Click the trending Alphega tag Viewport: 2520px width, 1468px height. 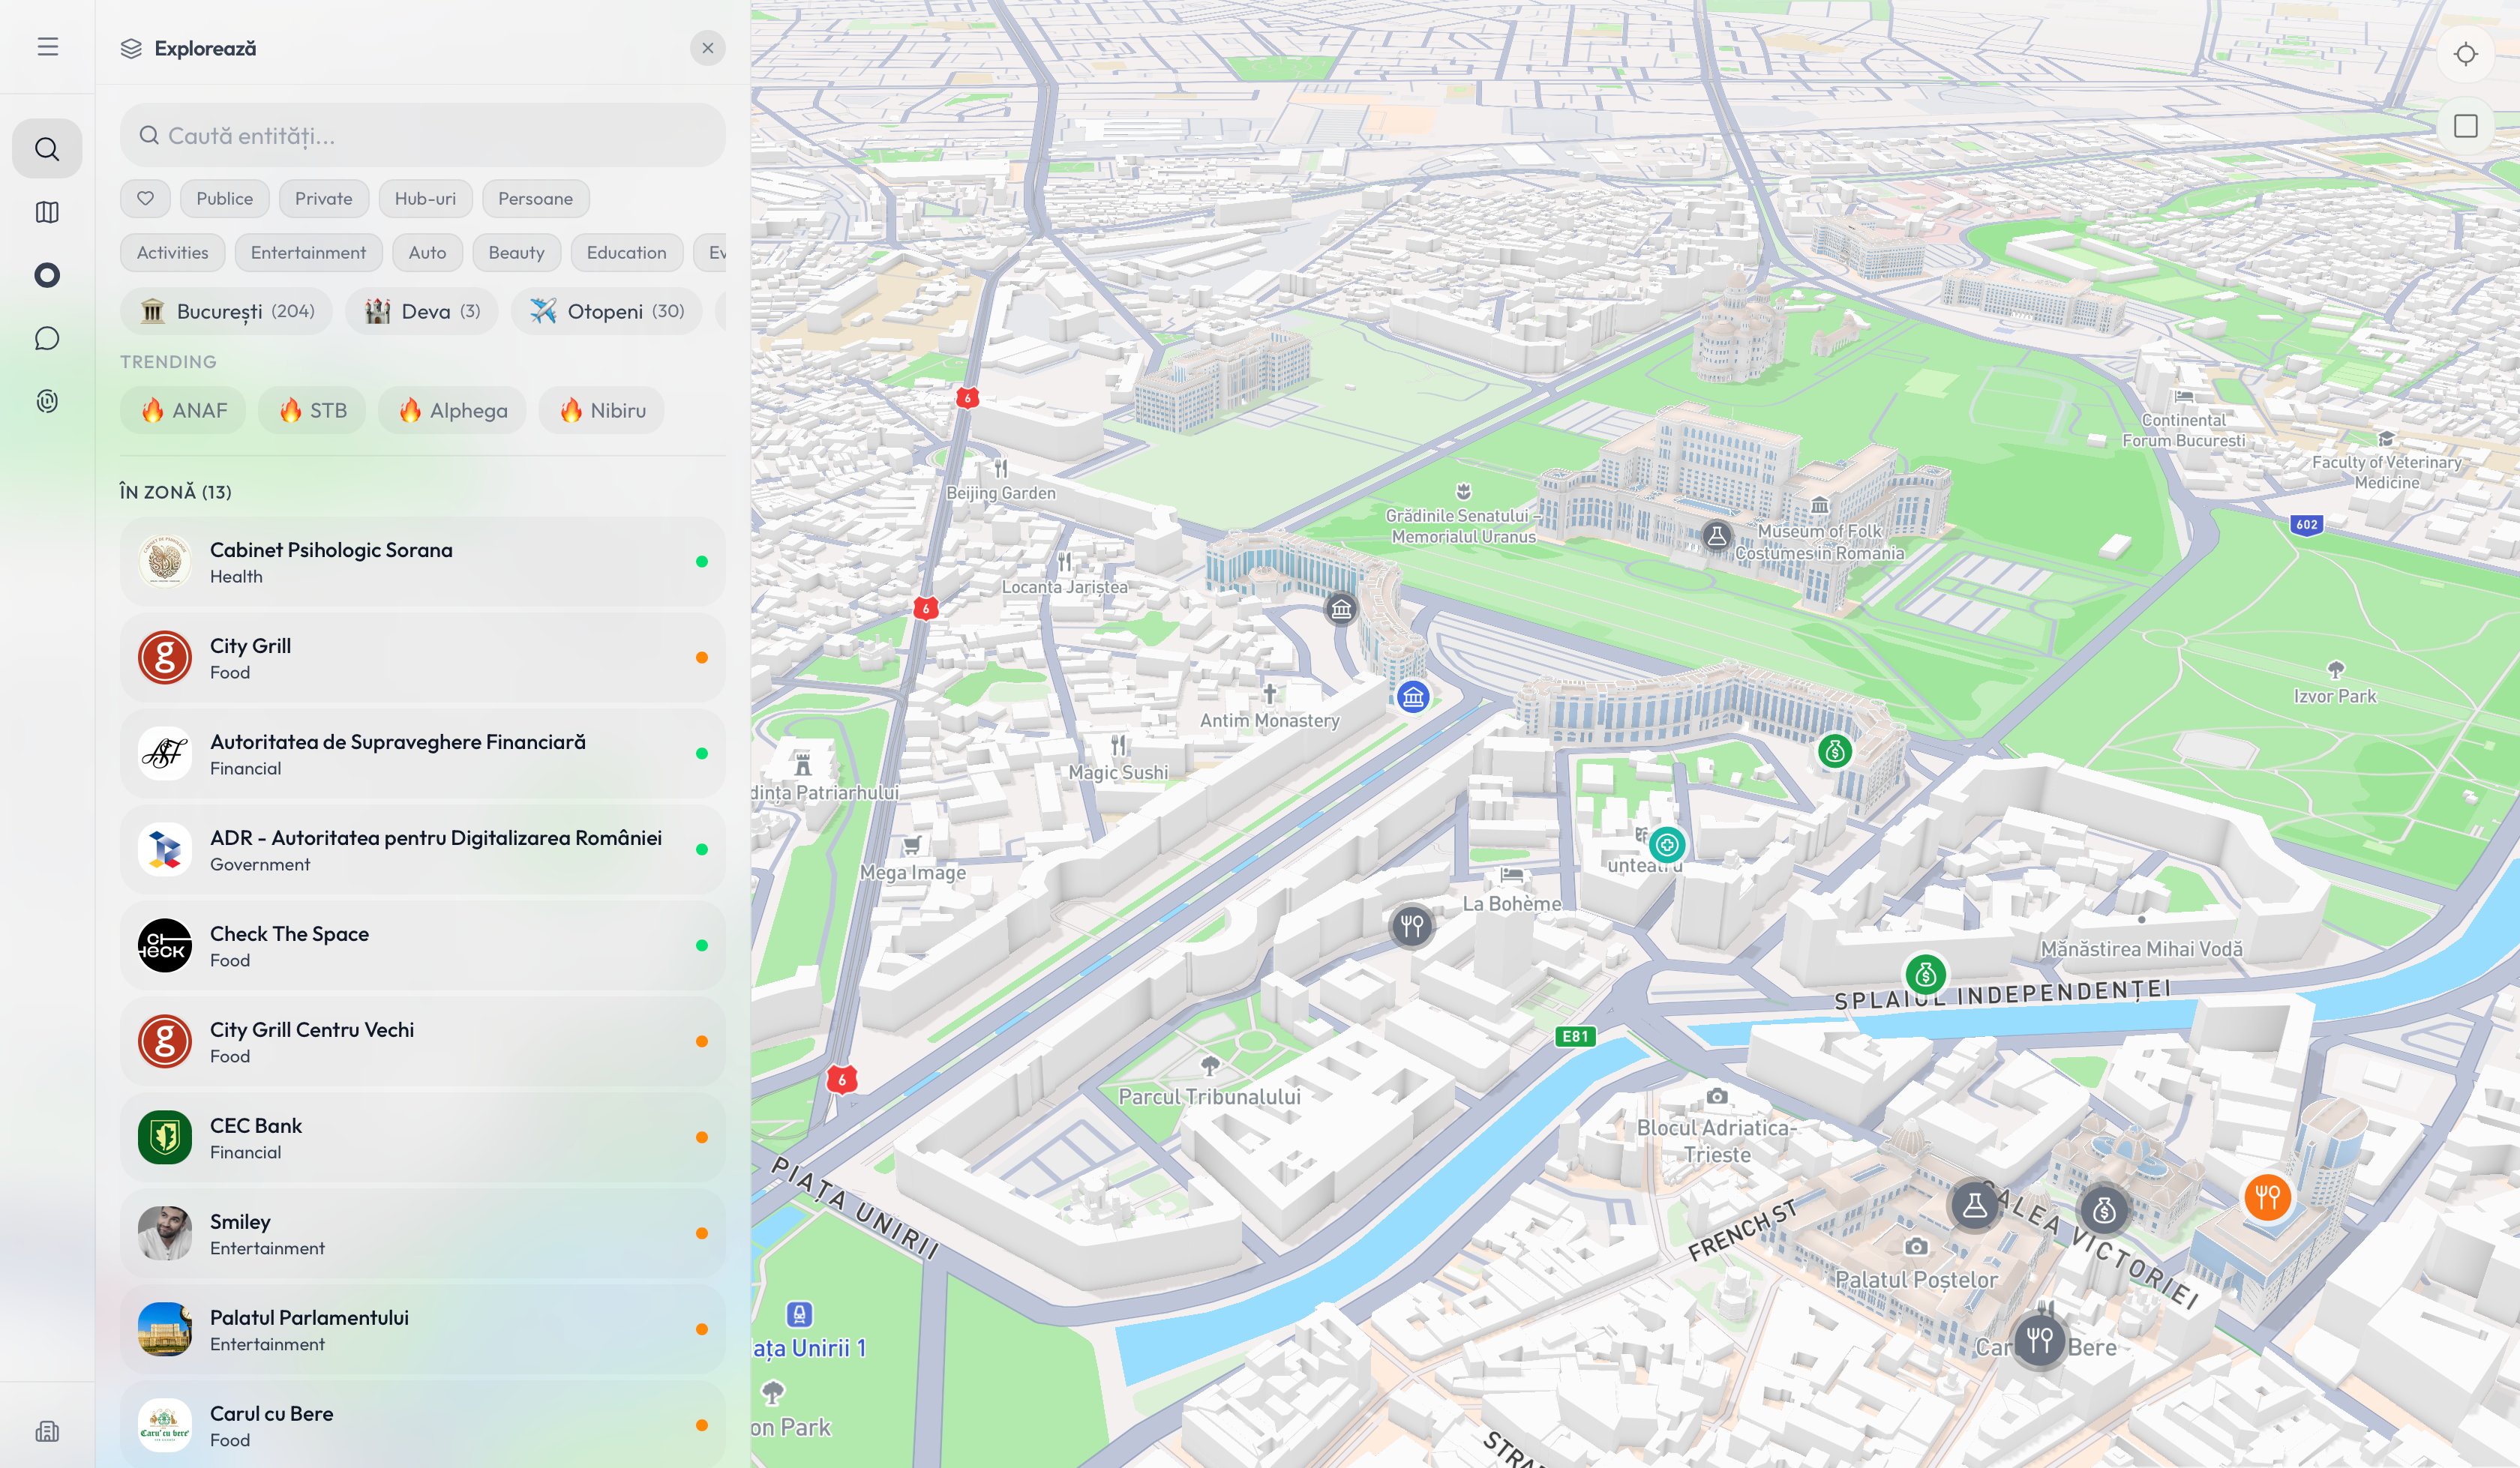click(x=452, y=410)
